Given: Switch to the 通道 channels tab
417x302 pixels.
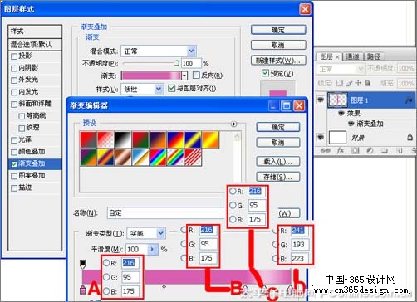Looking at the screenshot, I should (x=352, y=56).
